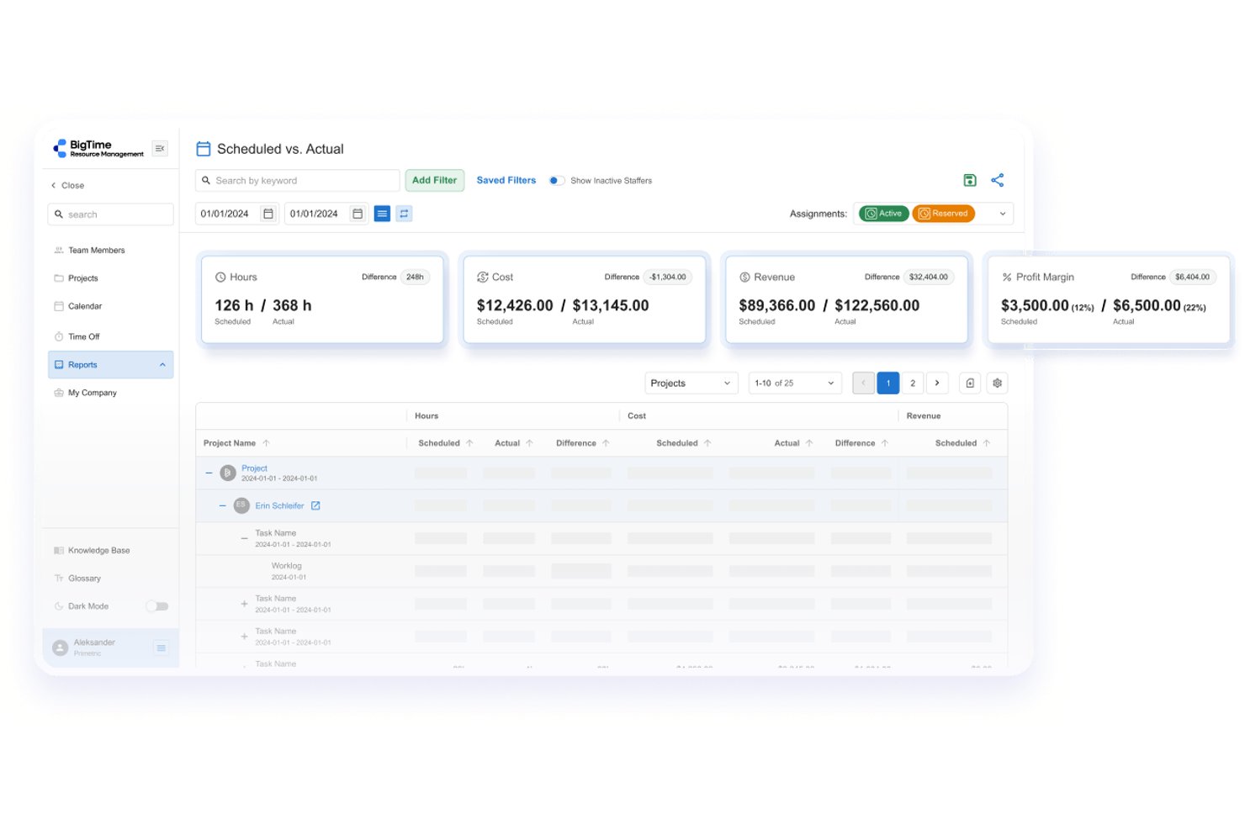Open Time Off in the sidebar
This screenshot has height=830, width=1245.
tap(84, 336)
